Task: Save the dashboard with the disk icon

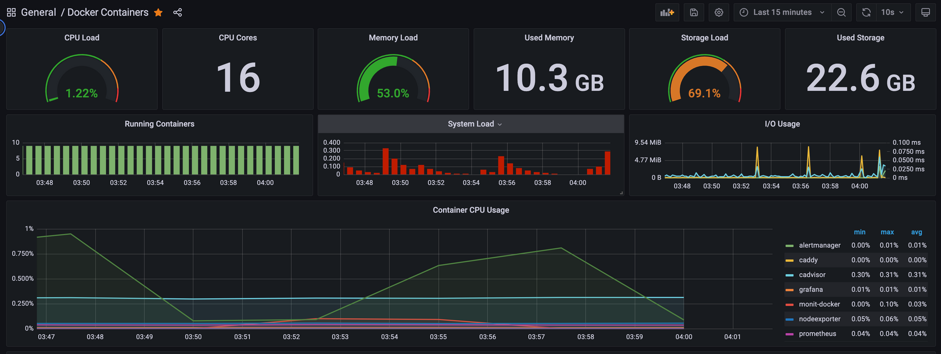Action: point(694,12)
